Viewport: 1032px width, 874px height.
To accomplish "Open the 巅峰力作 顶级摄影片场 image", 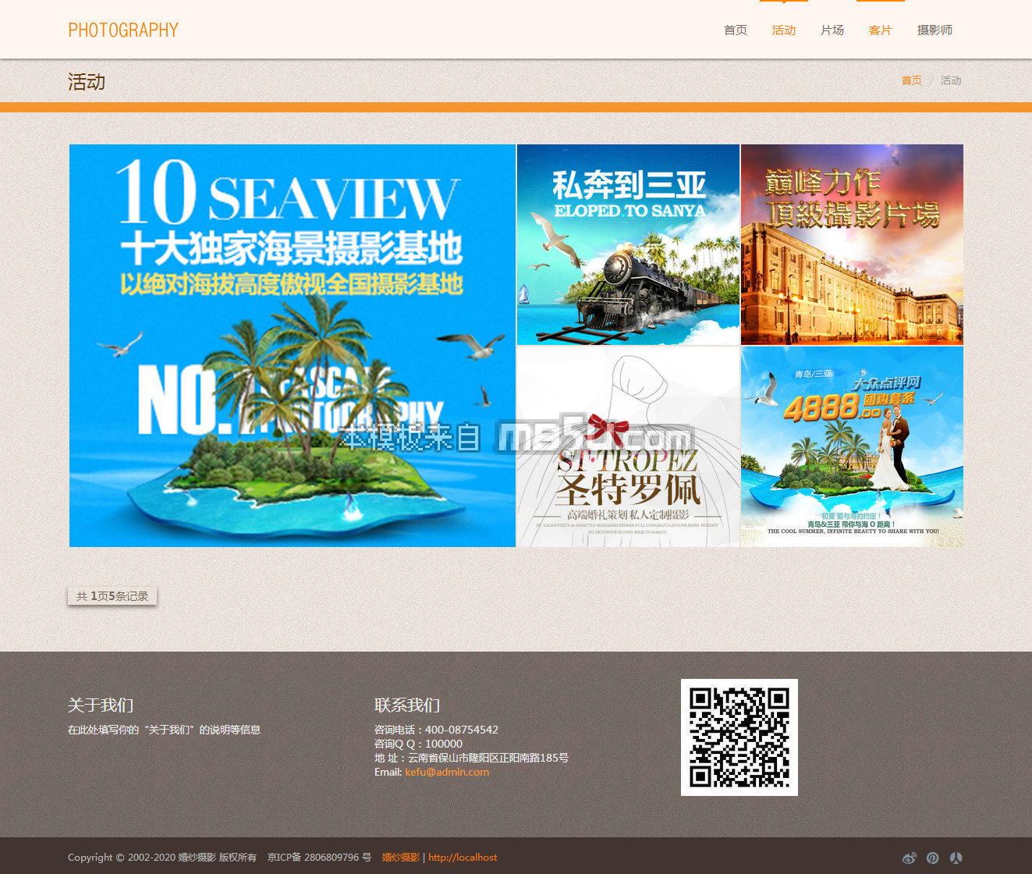I will 852,244.
